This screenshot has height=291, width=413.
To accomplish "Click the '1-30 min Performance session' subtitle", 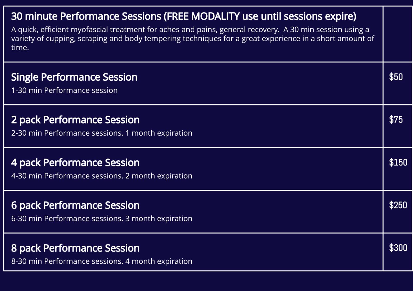I will coord(64,90).
